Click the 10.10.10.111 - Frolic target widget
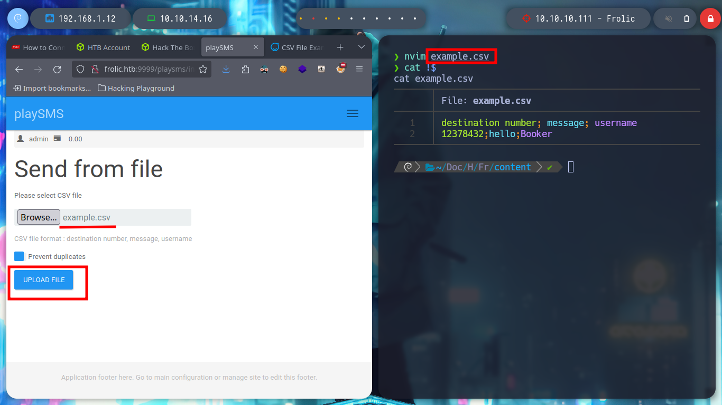This screenshot has height=405, width=722. coord(578,18)
